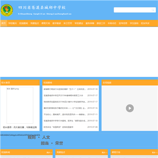158x158 pixels.
Task: Open the 党建视点 nav item
Action: (35, 23)
